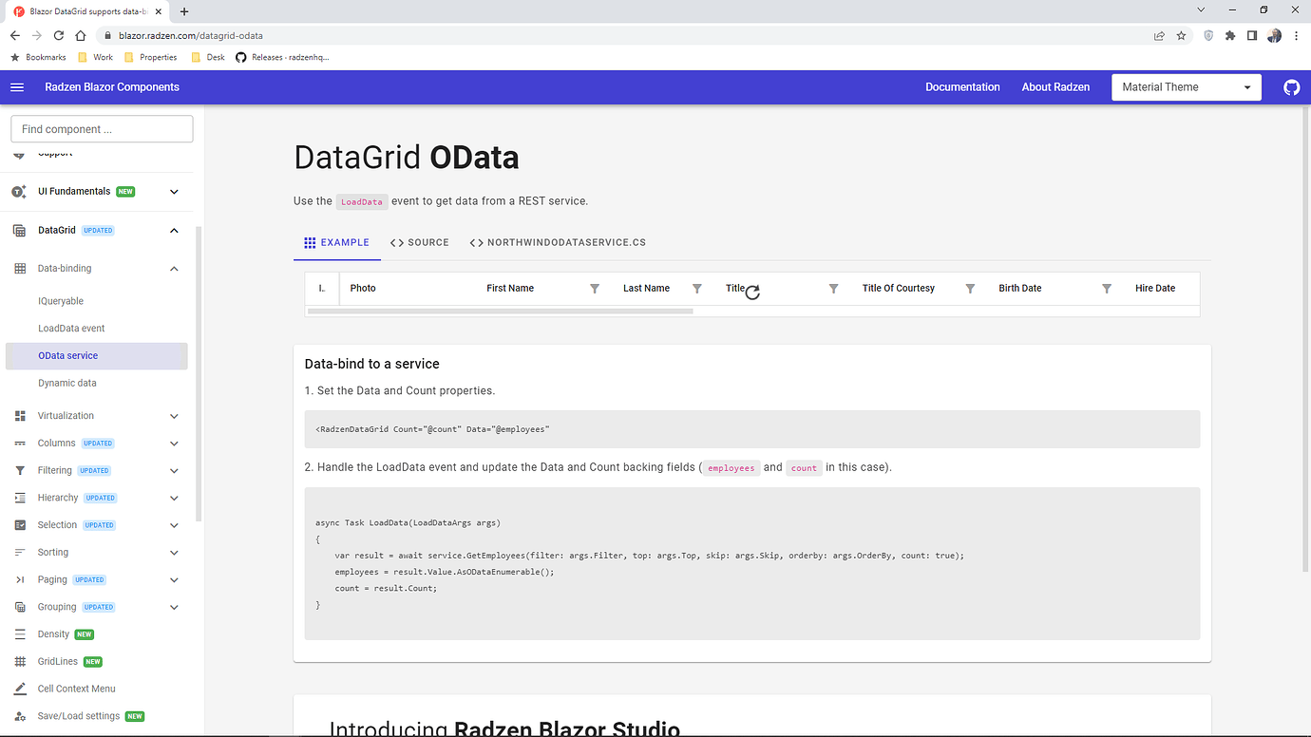
Task: Open the Documentation link
Action: point(962,86)
